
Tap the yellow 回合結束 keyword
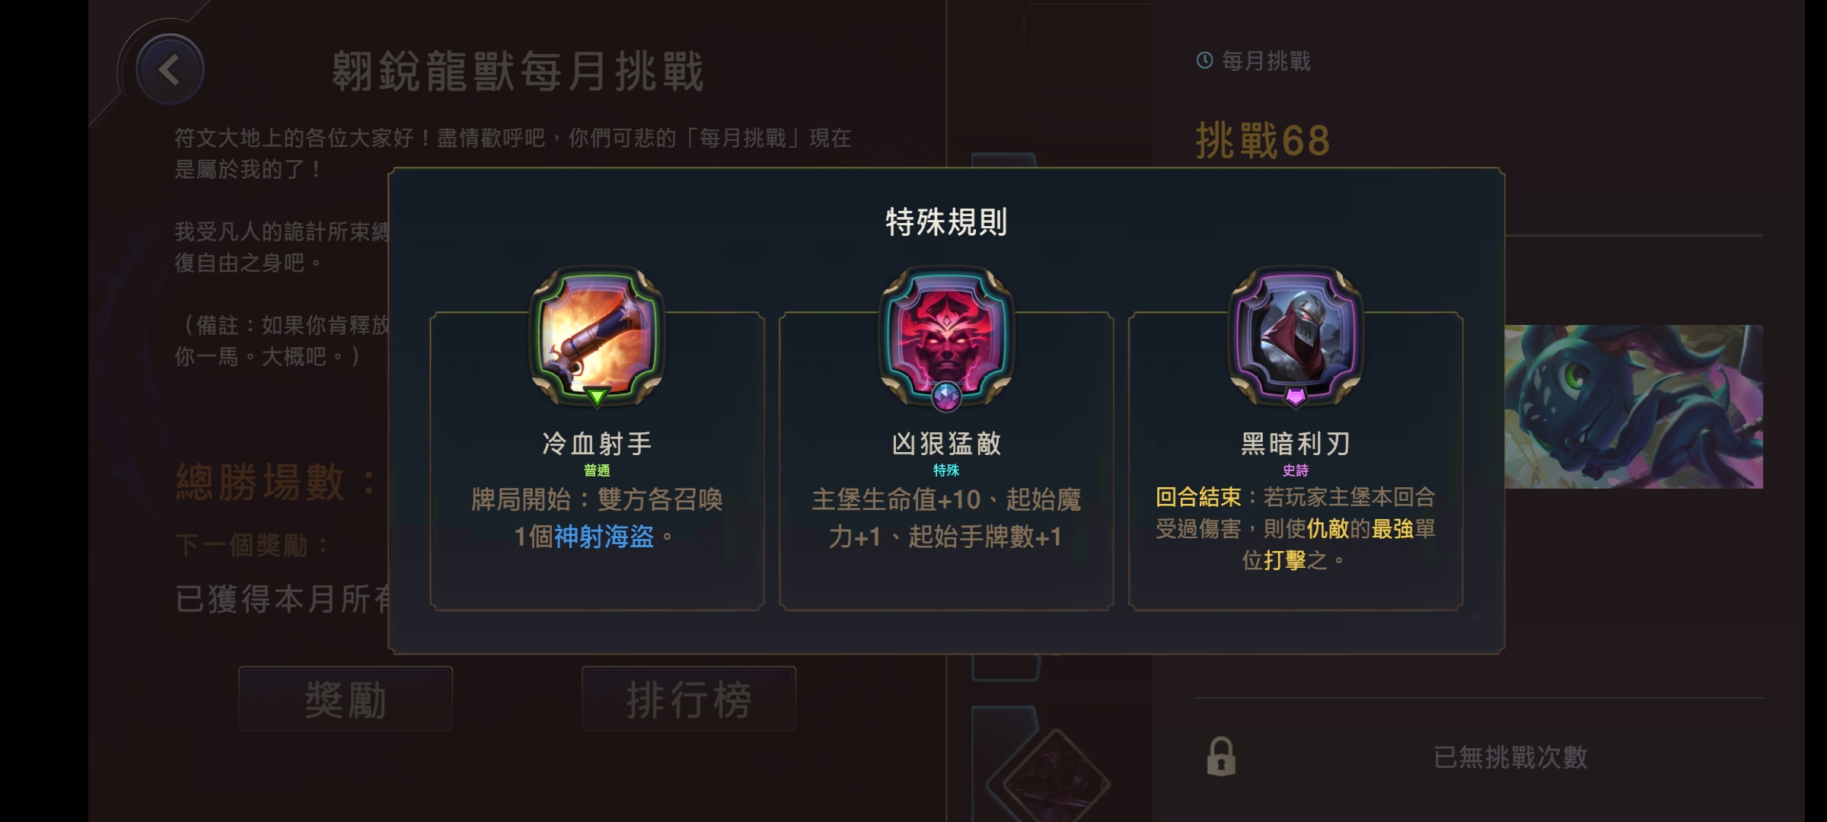coord(1198,497)
